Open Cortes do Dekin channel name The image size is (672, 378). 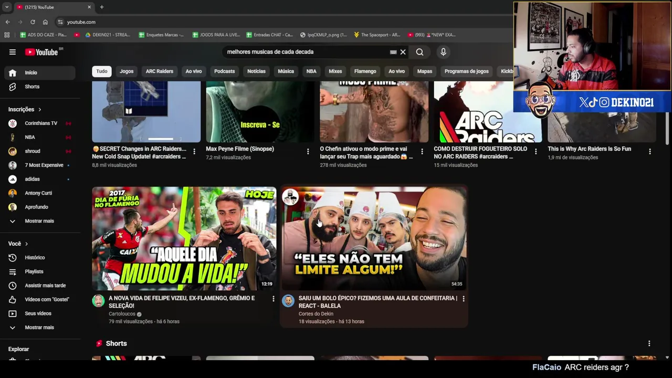coord(316,314)
